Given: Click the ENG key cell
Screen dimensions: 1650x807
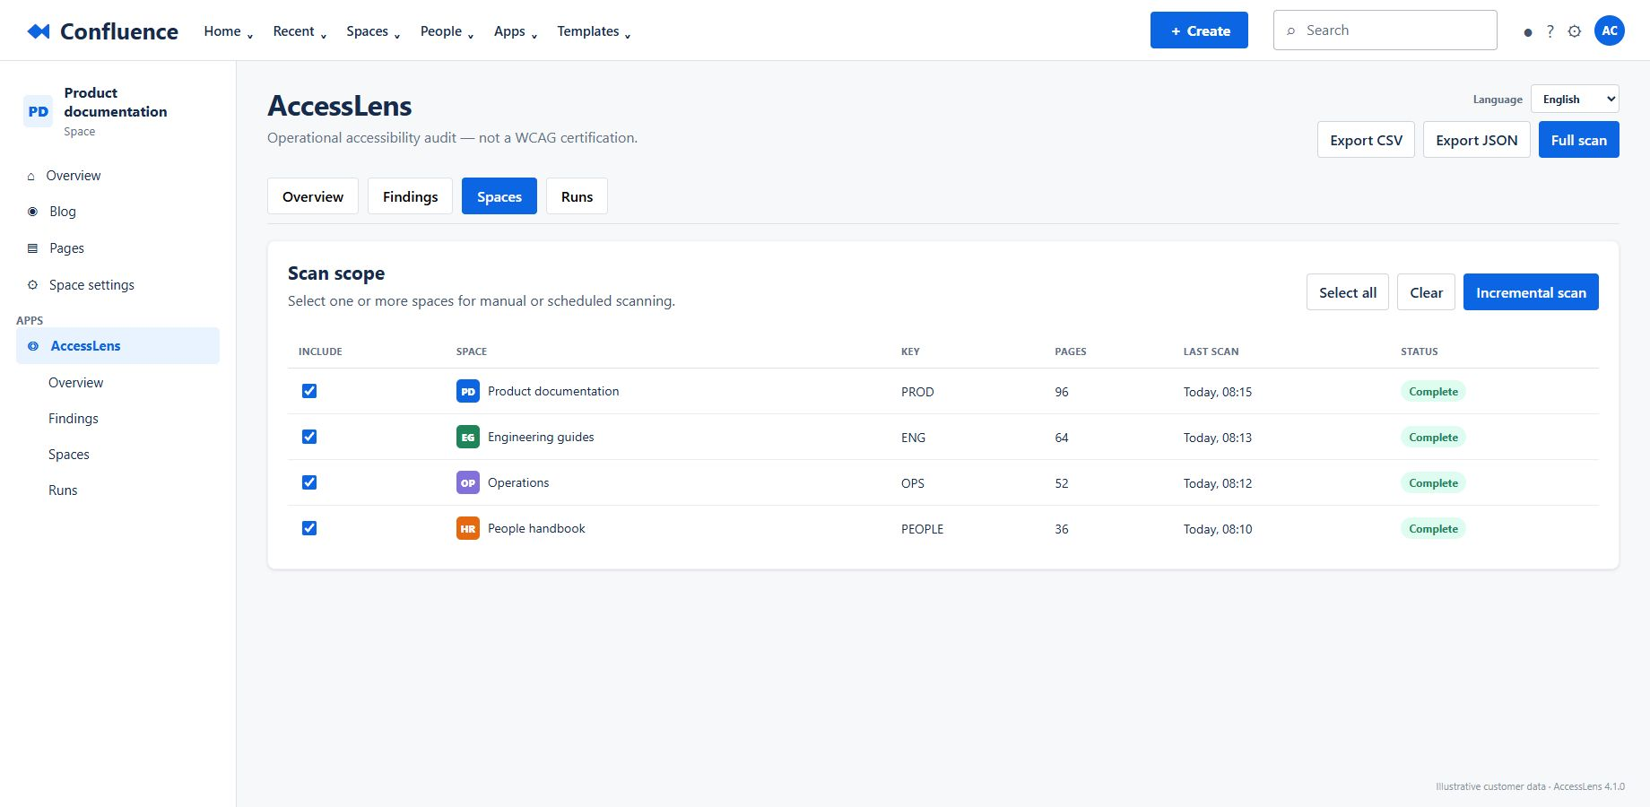Looking at the screenshot, I should [913, 438].
